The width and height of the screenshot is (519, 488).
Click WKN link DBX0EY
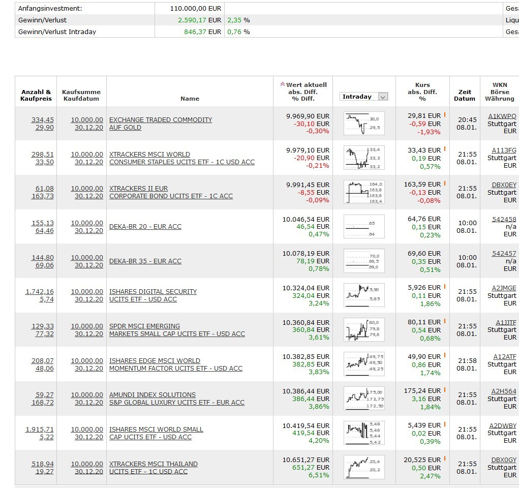pos(504,185)
